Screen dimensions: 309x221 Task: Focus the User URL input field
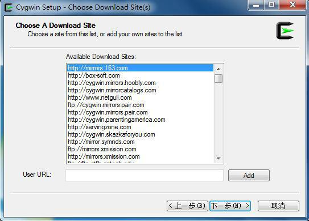pos(145,175)
